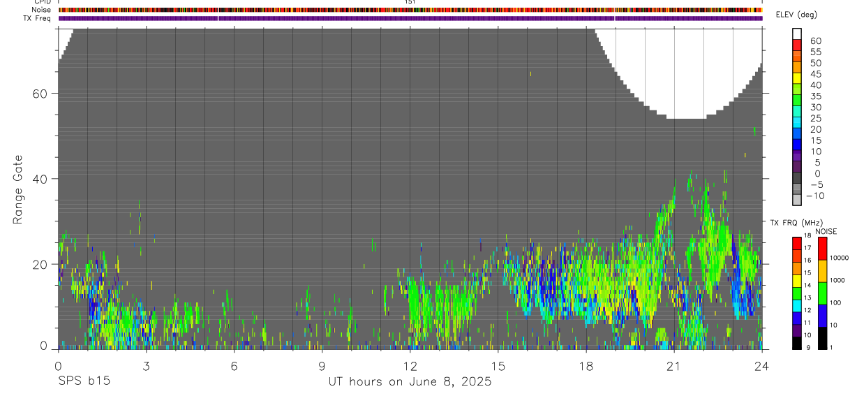Select the Range Gate y-axis label
The width and height of the screenshot is (857, 396).
(17, 189)
